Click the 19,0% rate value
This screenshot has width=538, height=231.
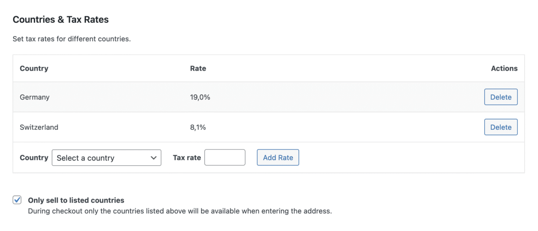pyautogui.click(x=200, y=97)
